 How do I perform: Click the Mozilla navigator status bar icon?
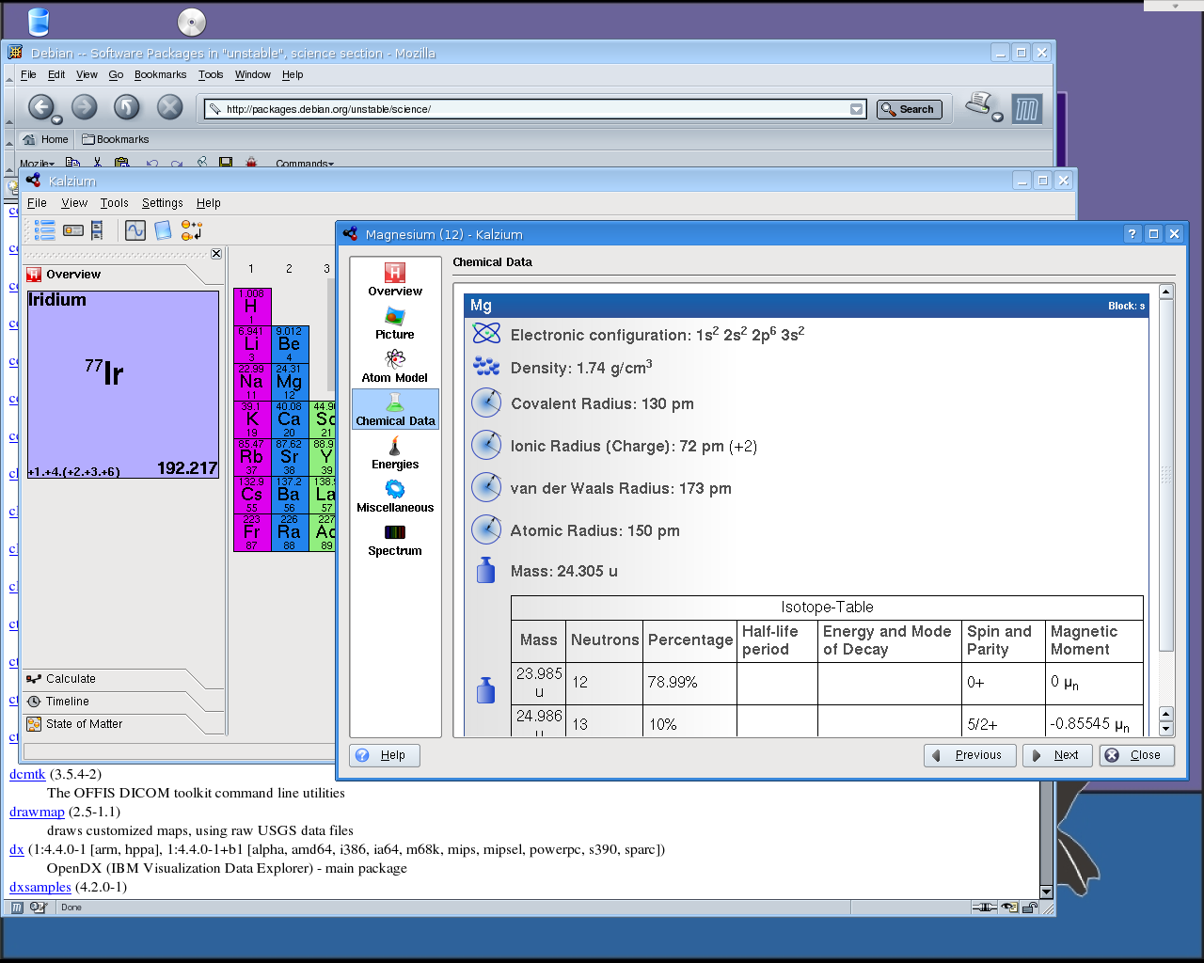17,908
